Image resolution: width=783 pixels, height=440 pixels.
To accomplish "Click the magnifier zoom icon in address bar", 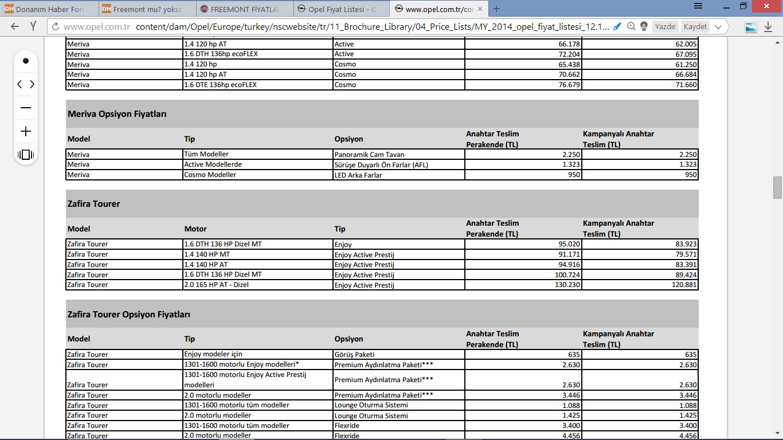I will pyautogui.click(x=631, y=26).
